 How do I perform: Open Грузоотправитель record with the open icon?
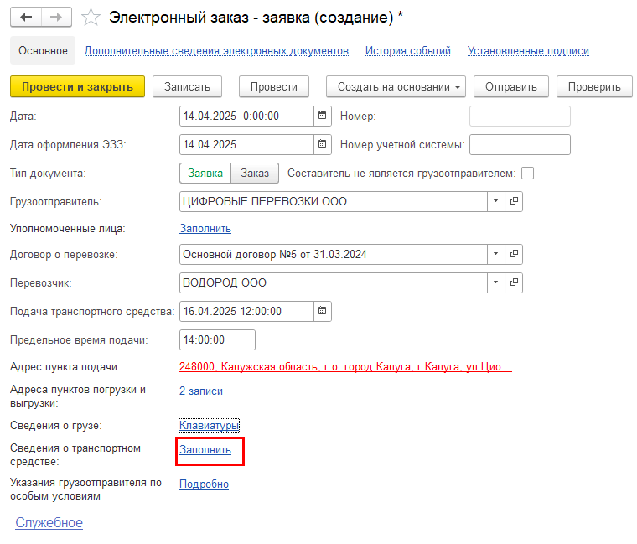click(514, 201)
